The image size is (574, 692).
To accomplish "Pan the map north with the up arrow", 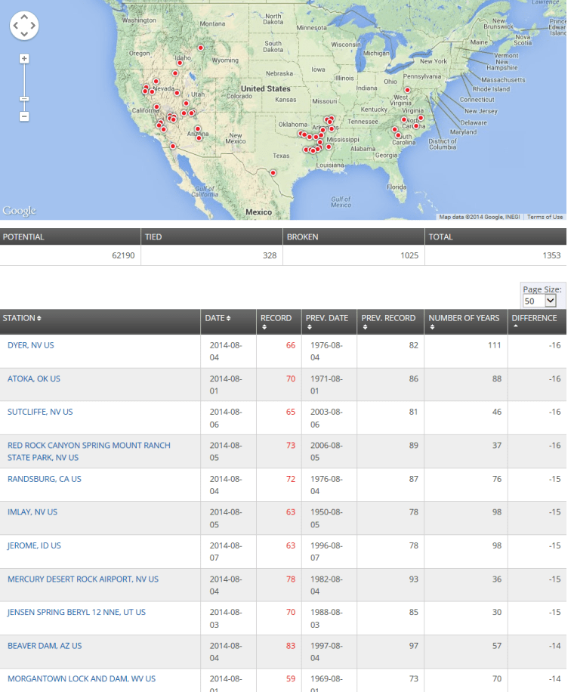I will [x=24, y=16].
